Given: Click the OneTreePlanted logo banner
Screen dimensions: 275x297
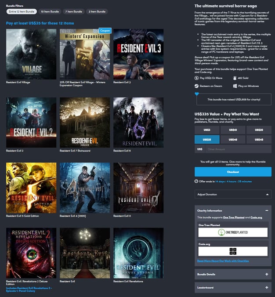Looking at the screenshot, I should pyautogui.click(x=233, y=232).
